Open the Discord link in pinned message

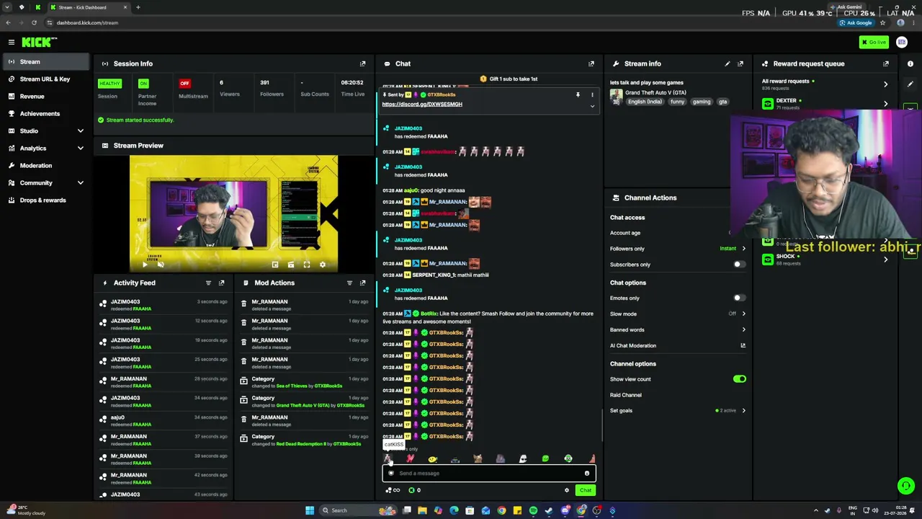tap(422, 105)
